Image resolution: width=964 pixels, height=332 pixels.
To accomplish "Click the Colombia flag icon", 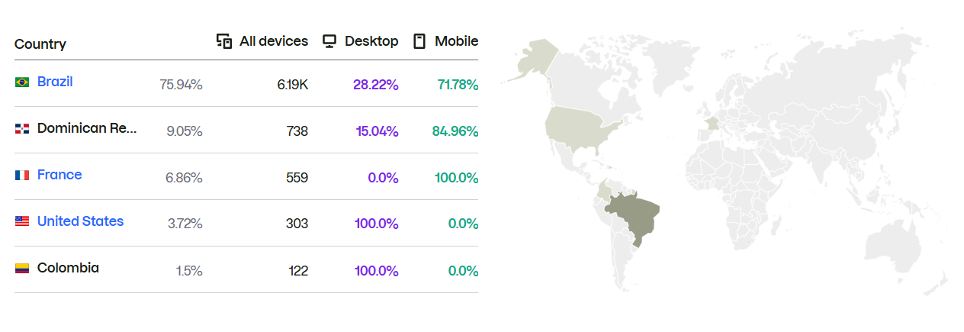I will [x=22, y=269].
